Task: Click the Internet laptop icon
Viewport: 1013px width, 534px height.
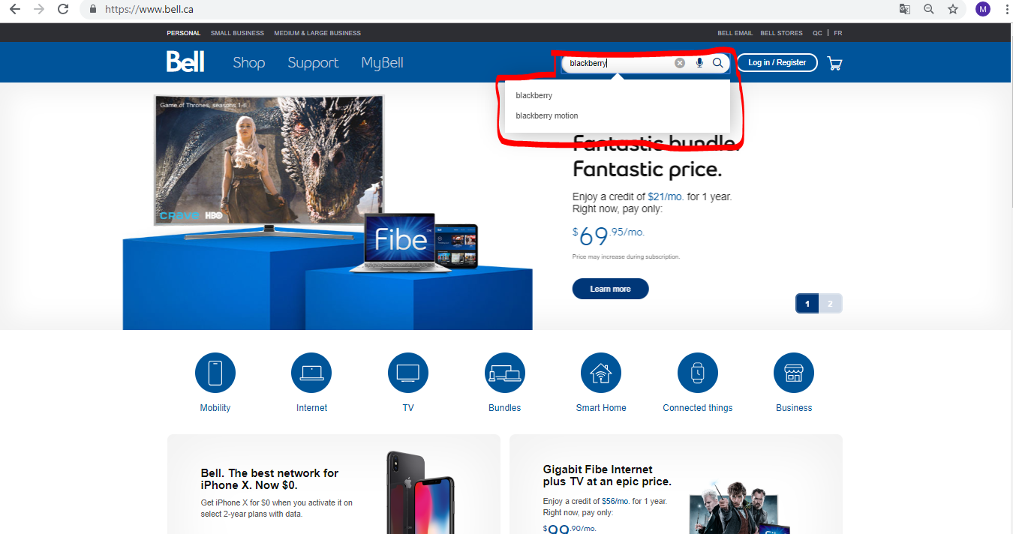Action: (x=311, y=373)
